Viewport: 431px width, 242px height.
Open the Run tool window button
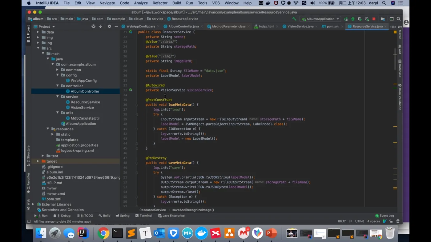pos(41,216)
